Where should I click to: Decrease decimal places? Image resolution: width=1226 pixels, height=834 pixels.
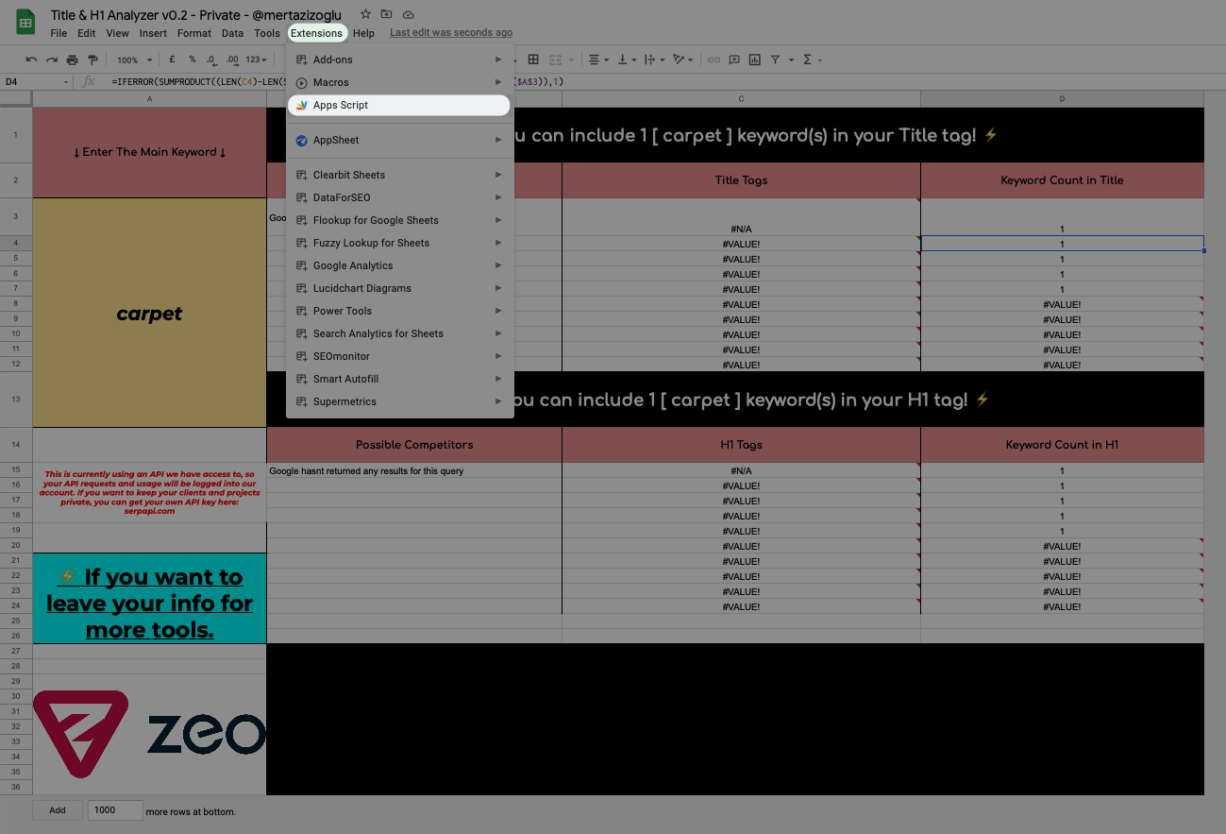212,60
